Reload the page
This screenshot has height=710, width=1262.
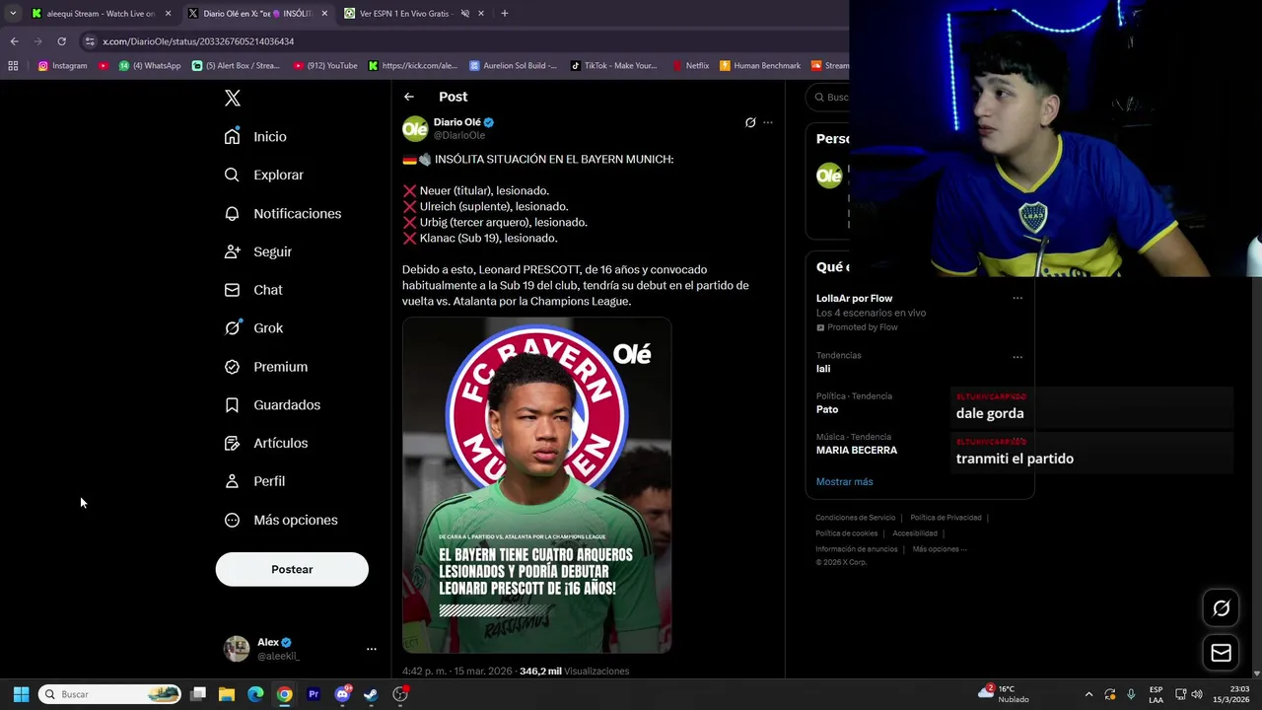tap(61, 41)
